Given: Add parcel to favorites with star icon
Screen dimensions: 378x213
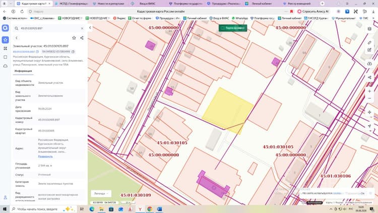Looking at the screenshot, I should 74,38.
